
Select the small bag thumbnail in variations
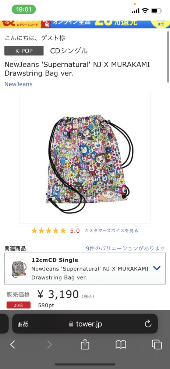18,269
